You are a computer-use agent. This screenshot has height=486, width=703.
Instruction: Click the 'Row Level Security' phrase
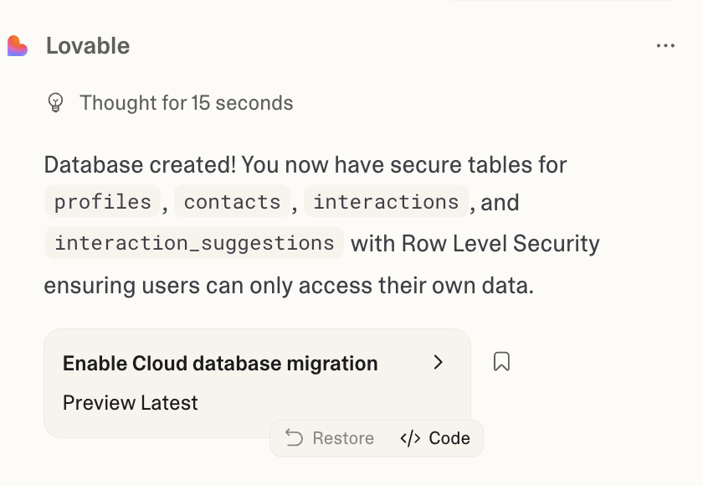(500, 244)
